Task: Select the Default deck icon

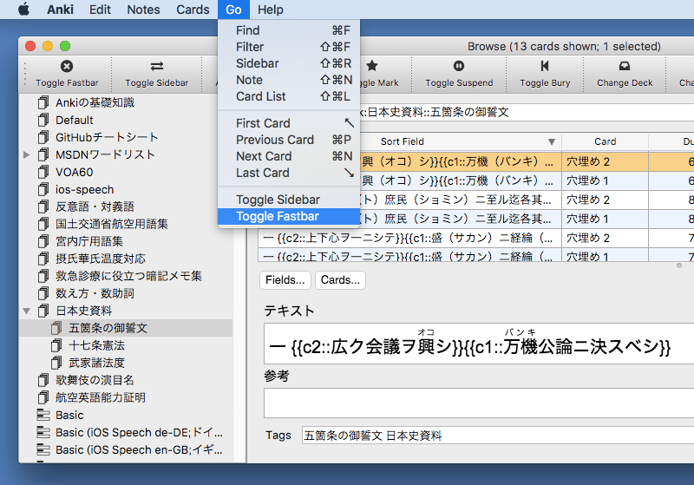Action: point(43,120)
